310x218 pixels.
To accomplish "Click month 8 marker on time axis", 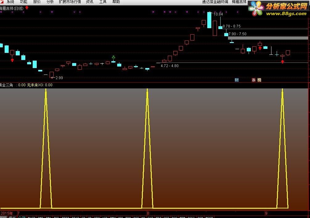I will 148,213.
